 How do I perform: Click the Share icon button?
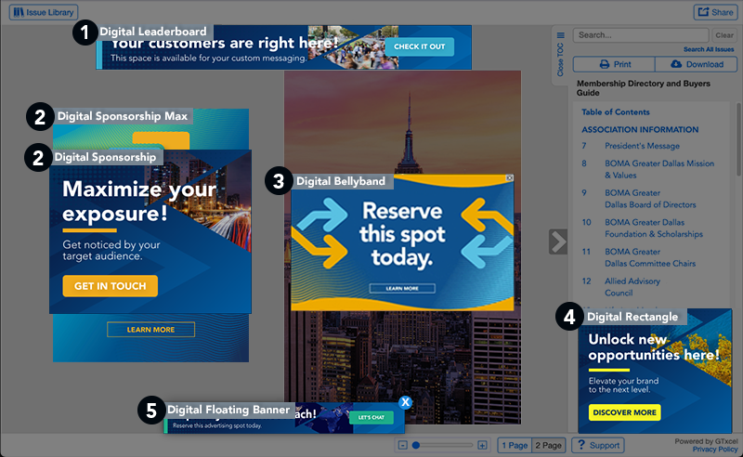point(714,12)
